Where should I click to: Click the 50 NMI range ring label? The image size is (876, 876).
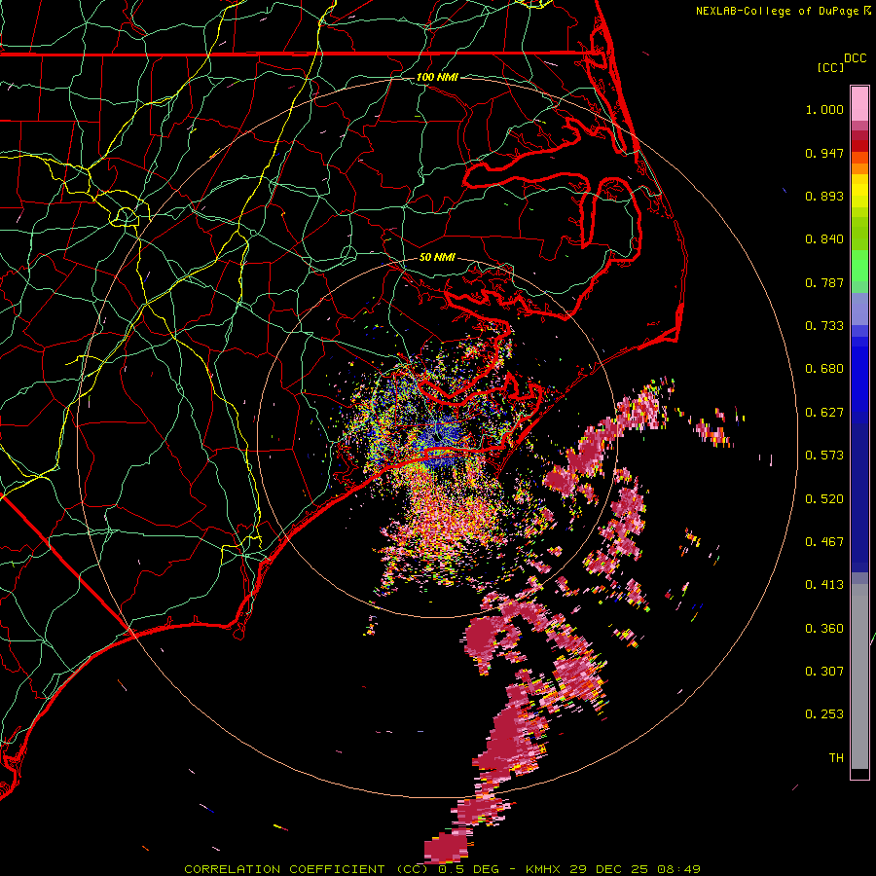click(x=437, y=258)
